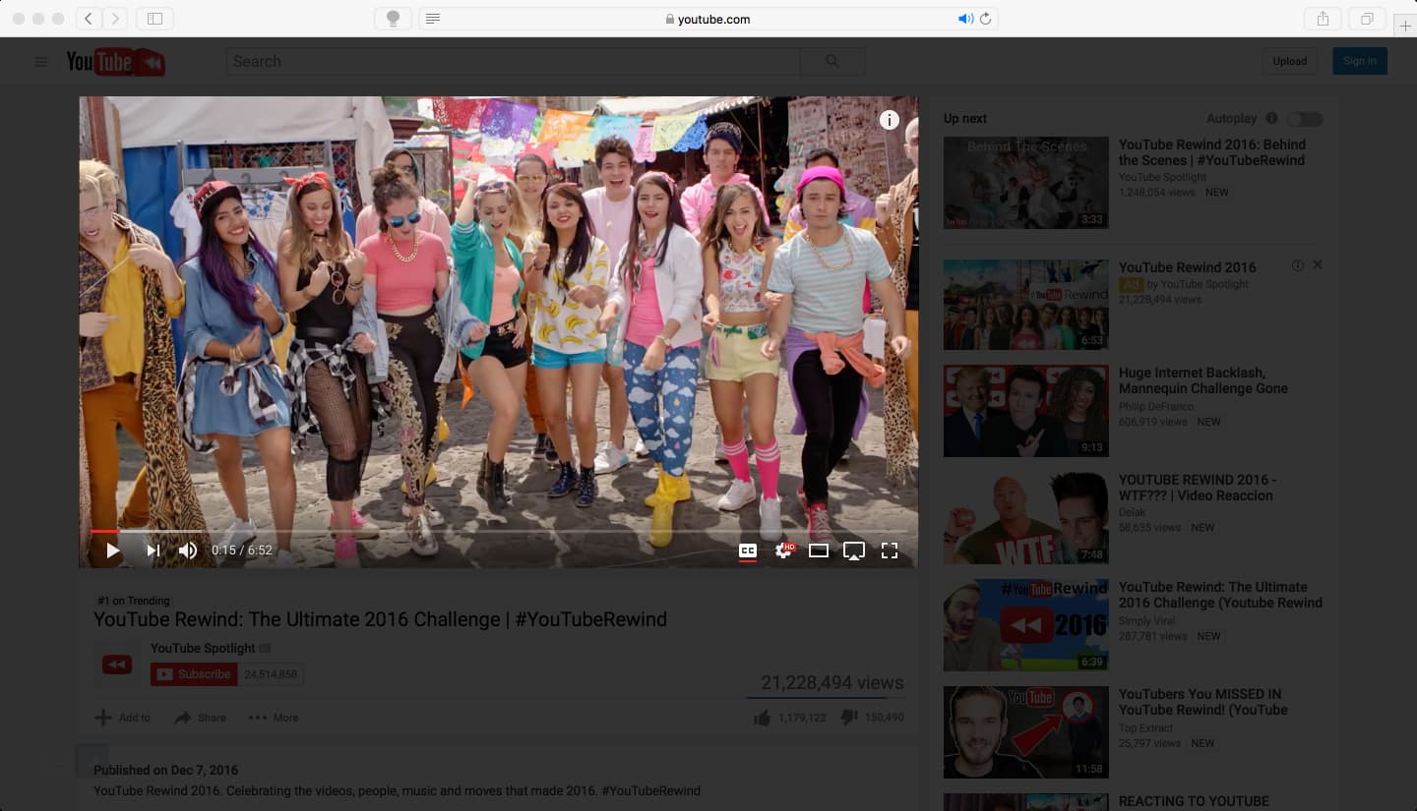Open 'YOUTUBE REWIND 2016 - WTF???' video title
The height and width of the screenshot is (811, 1417).
pyautogui.click(x=1198, y=488)
